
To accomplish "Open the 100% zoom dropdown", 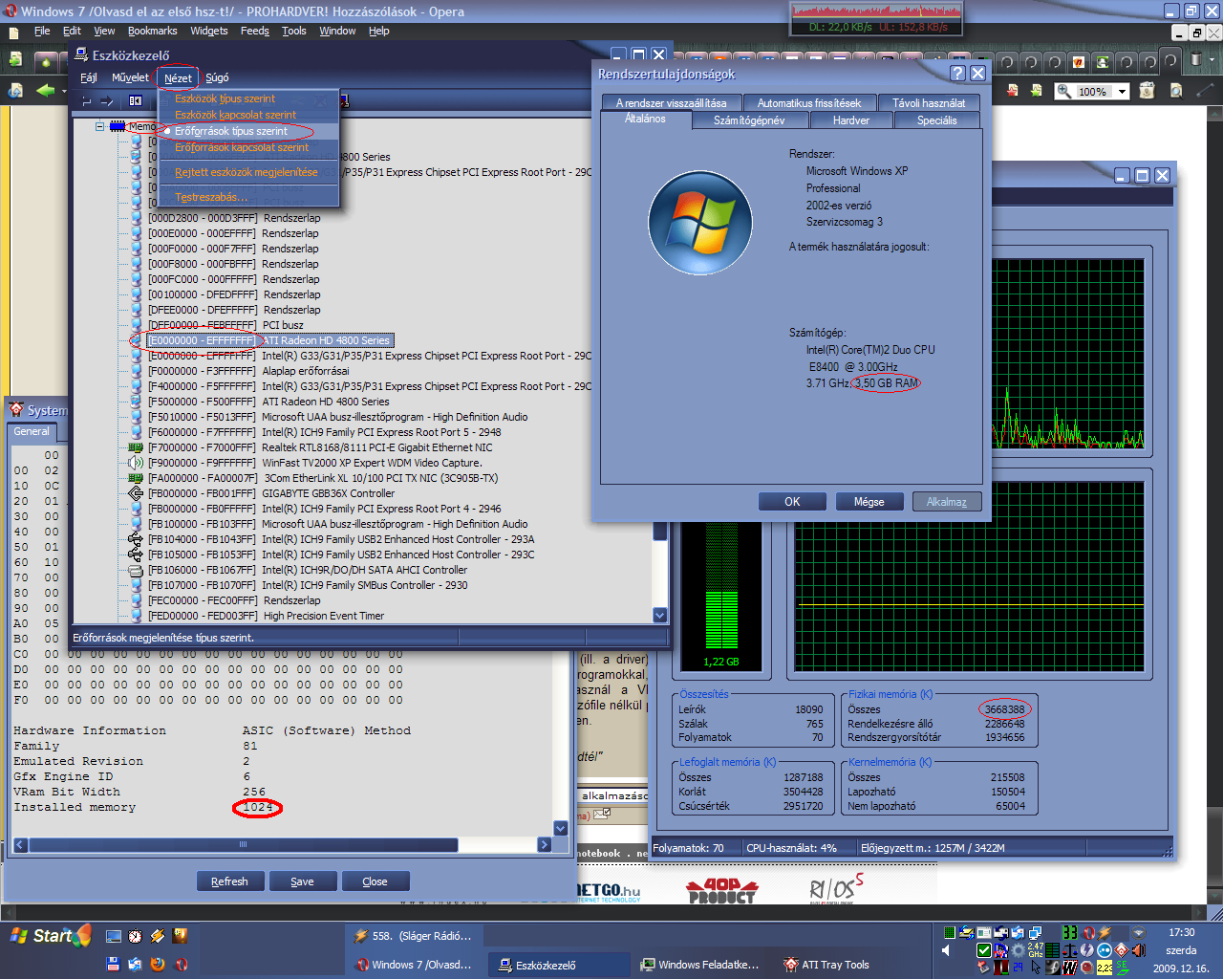I will click(x=1122, y=92).
